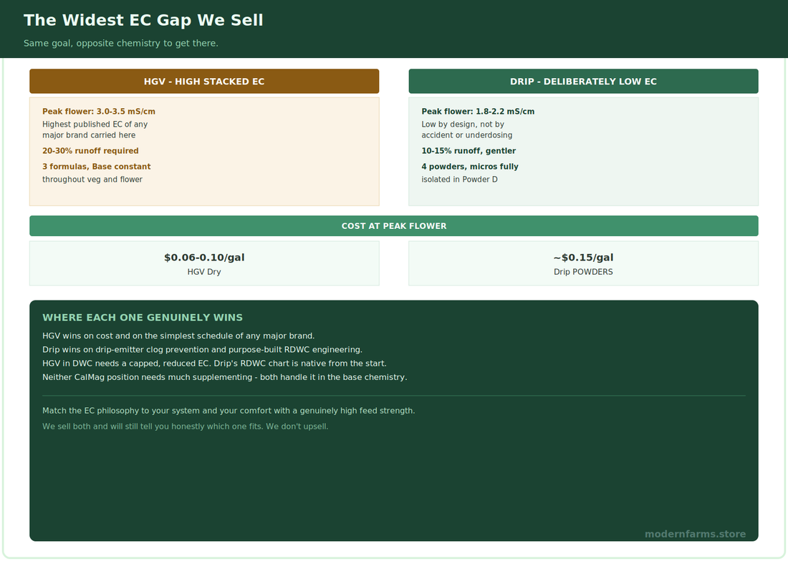The image size is (788, 561).
Task: Click the 10-15% runoff, gentler line
Action: [x=469, y=150]
